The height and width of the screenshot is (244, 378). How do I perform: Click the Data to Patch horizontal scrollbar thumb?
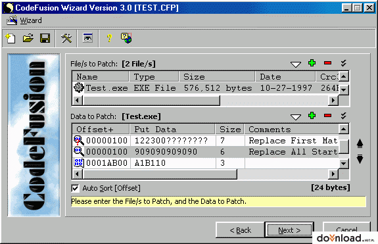click(160, 174)
